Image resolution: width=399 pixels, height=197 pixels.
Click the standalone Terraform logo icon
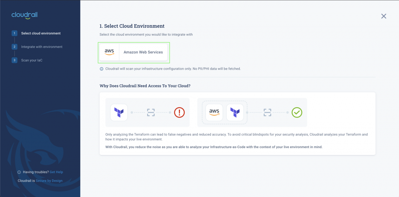pyautogui.click(x=119, y=112)
